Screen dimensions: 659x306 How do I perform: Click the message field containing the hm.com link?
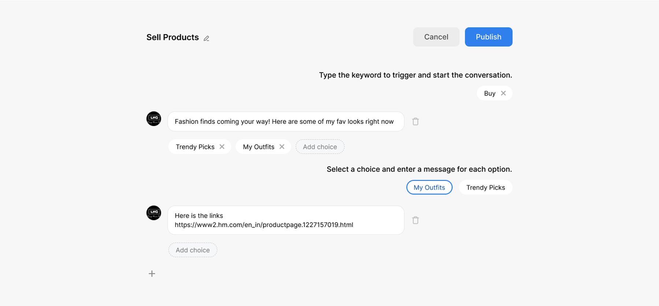[x=286, y=220]
